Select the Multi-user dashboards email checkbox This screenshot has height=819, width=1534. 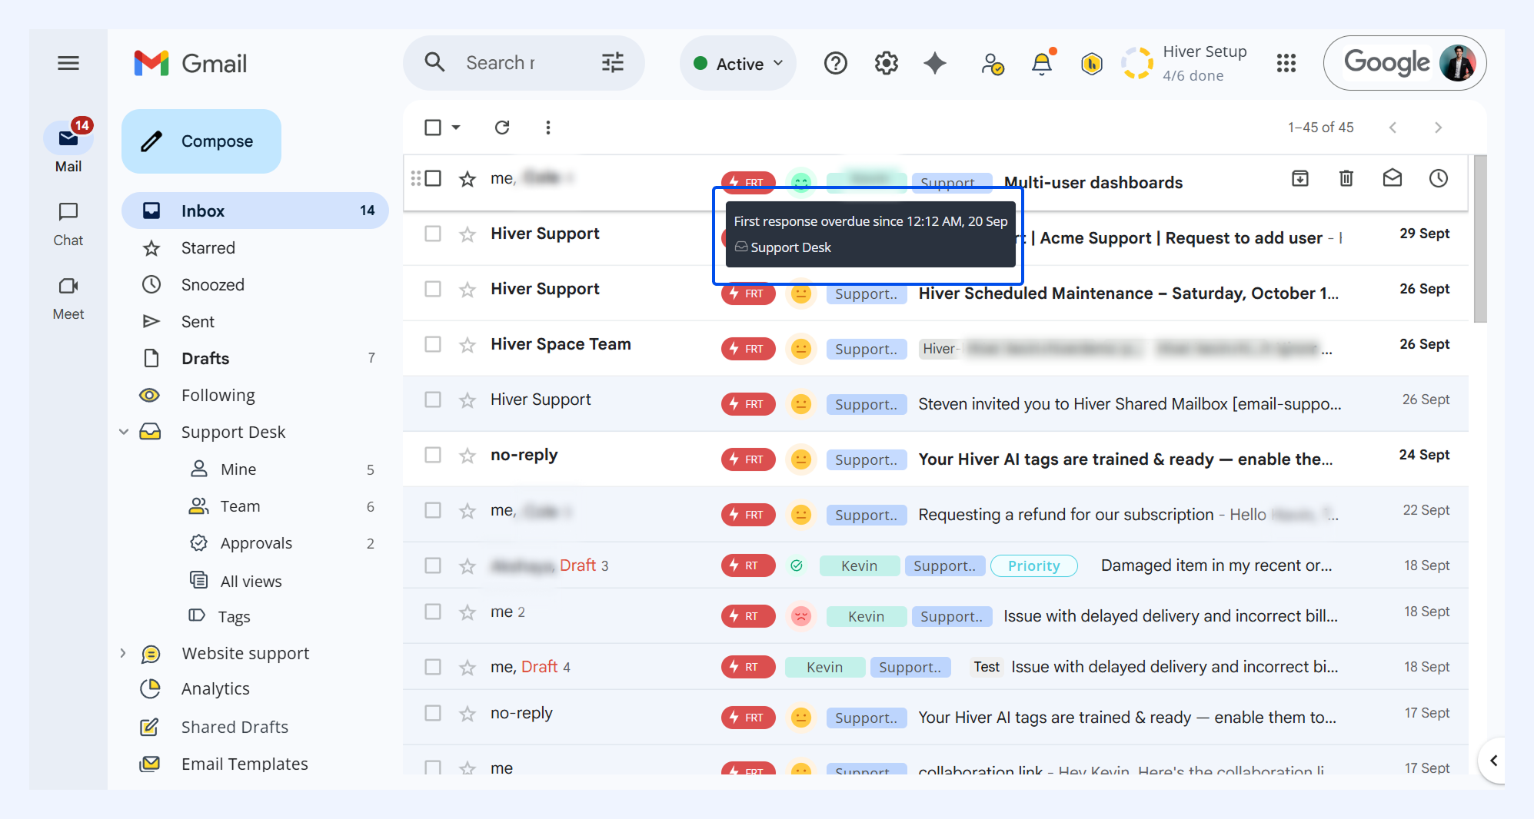pos(433,178)
